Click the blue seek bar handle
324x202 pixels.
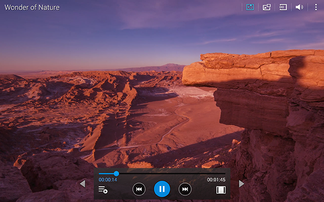pos(117,174)
